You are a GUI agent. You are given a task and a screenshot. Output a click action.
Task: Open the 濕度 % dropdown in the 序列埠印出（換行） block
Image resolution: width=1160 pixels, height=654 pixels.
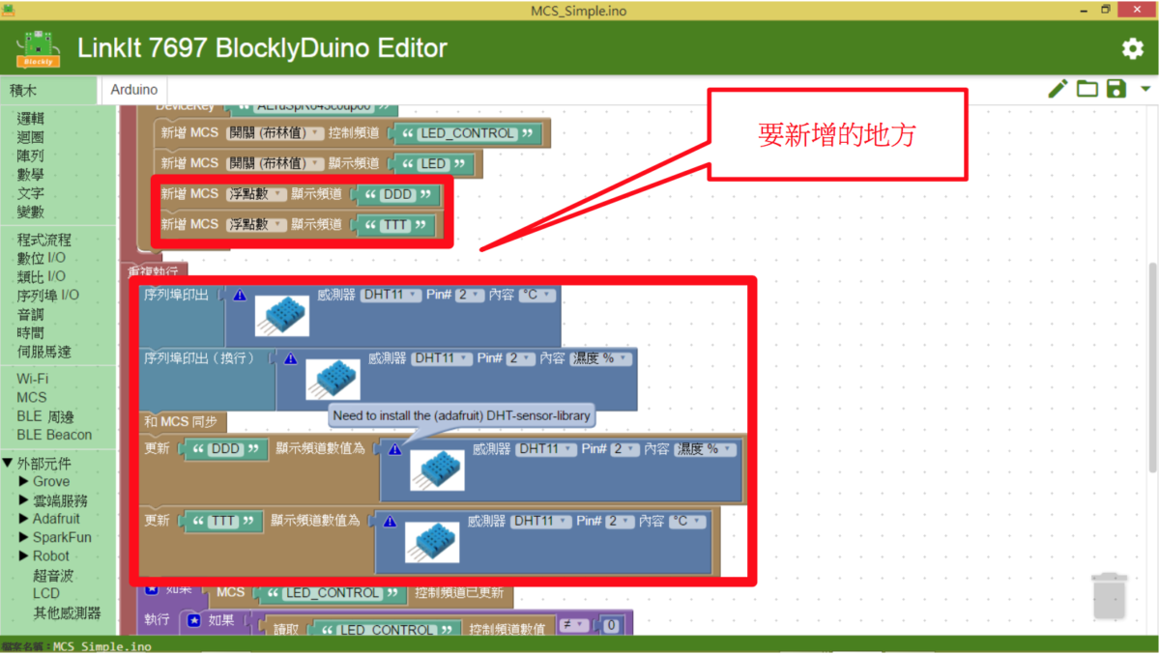pyautogui.click(x=601, y=358)
